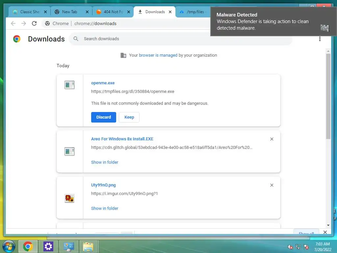
Task: Click the chrome://downloads address bar
Action: [95, 23]
